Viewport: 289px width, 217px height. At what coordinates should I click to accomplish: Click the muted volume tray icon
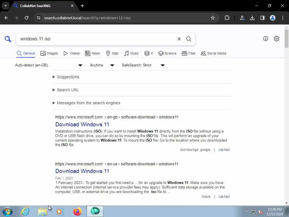coord(260,212)
